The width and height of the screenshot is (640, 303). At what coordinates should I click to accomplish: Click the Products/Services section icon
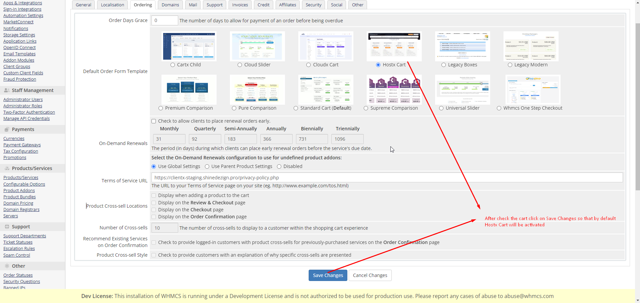[7, 168]
